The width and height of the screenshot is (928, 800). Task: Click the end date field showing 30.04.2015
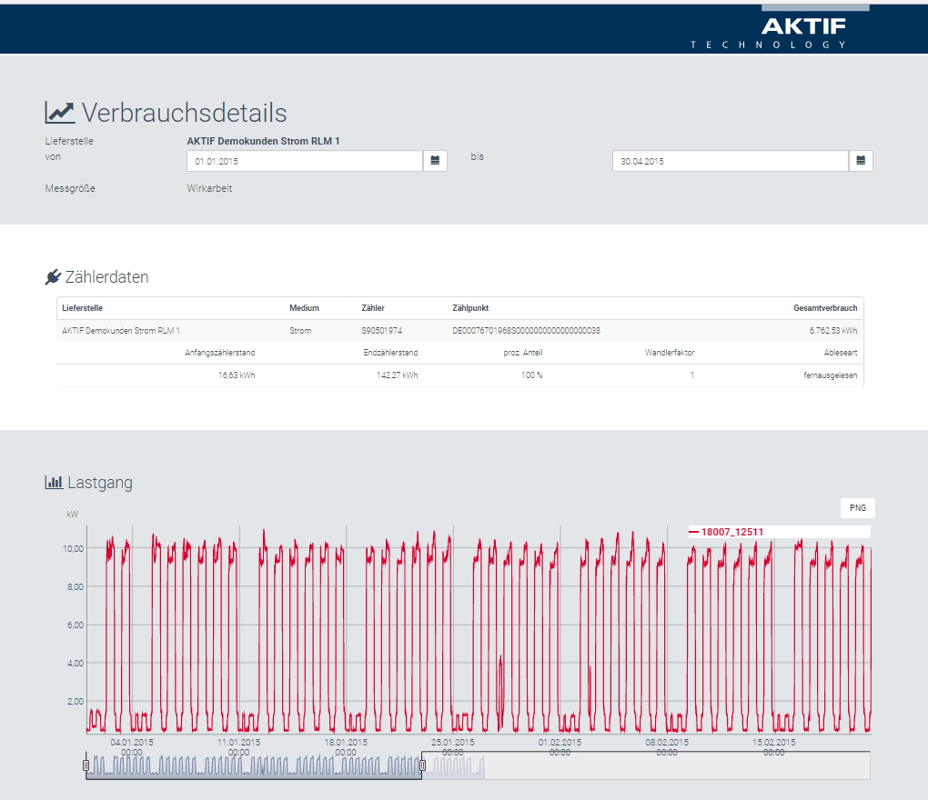click(x=730, y=161)
